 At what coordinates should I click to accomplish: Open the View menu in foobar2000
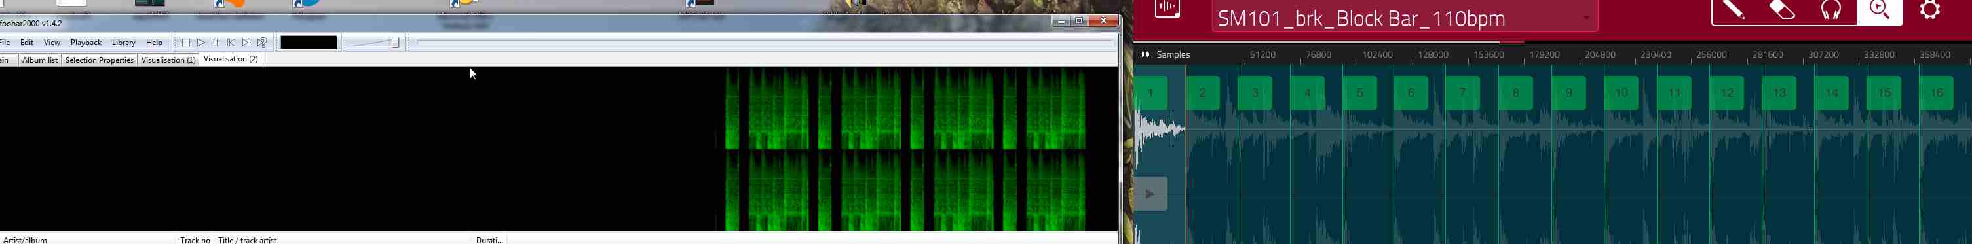click(52, 43)
